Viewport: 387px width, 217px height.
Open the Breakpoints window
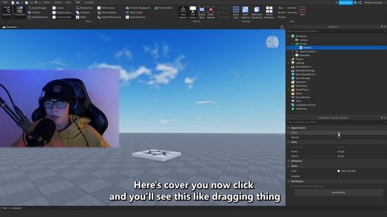[84, 8]
